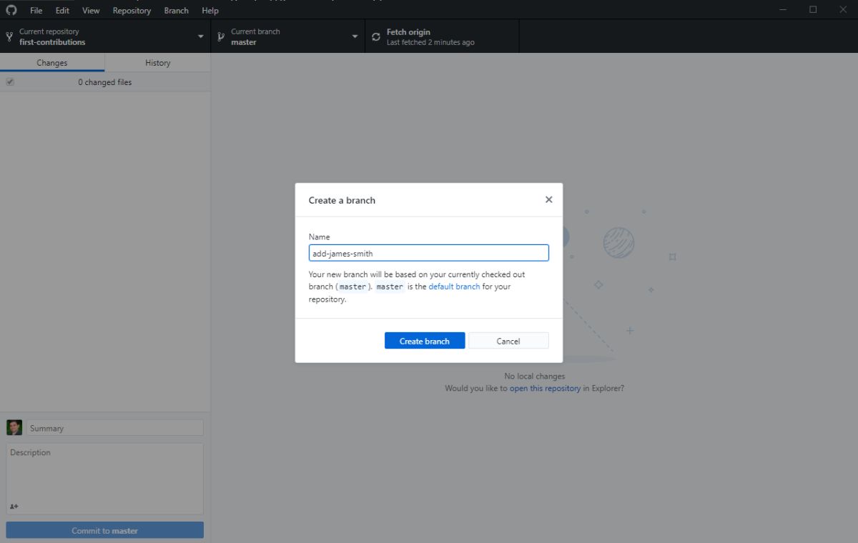Close the Create a branch dialog with X
The width and height of the screenshot is (858, 543).
549,199
